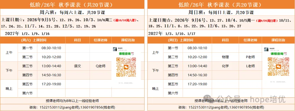Click 第四节 in the 周日 table
This screenshot has height=111, width=295.
pyautogui.click(x=173, y=75)
